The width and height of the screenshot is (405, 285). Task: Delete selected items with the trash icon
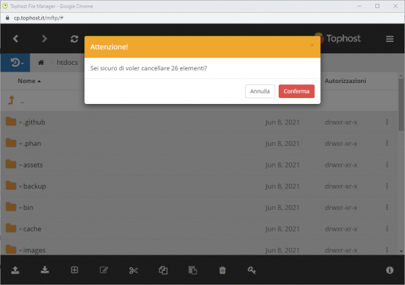coord(222,270)
